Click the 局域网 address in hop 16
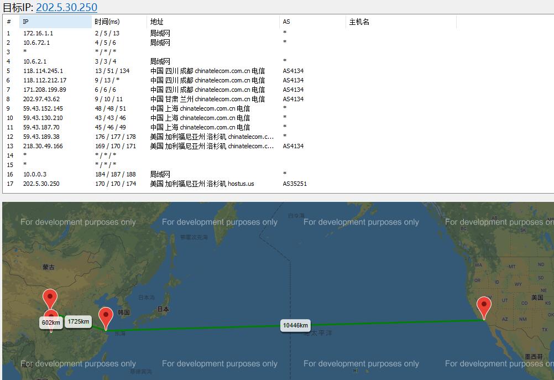The width and height of the screenshot is (554, 380). tap(160, 174)
